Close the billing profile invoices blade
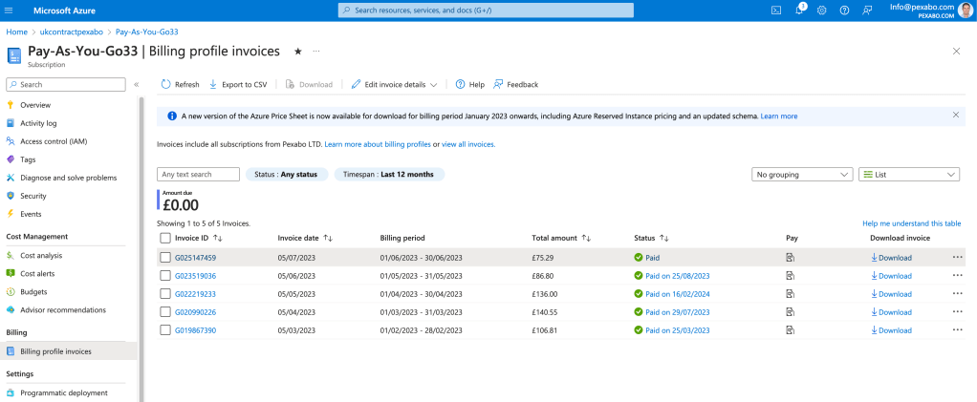Viewport: 977px width, 402px height. point(956,52)
